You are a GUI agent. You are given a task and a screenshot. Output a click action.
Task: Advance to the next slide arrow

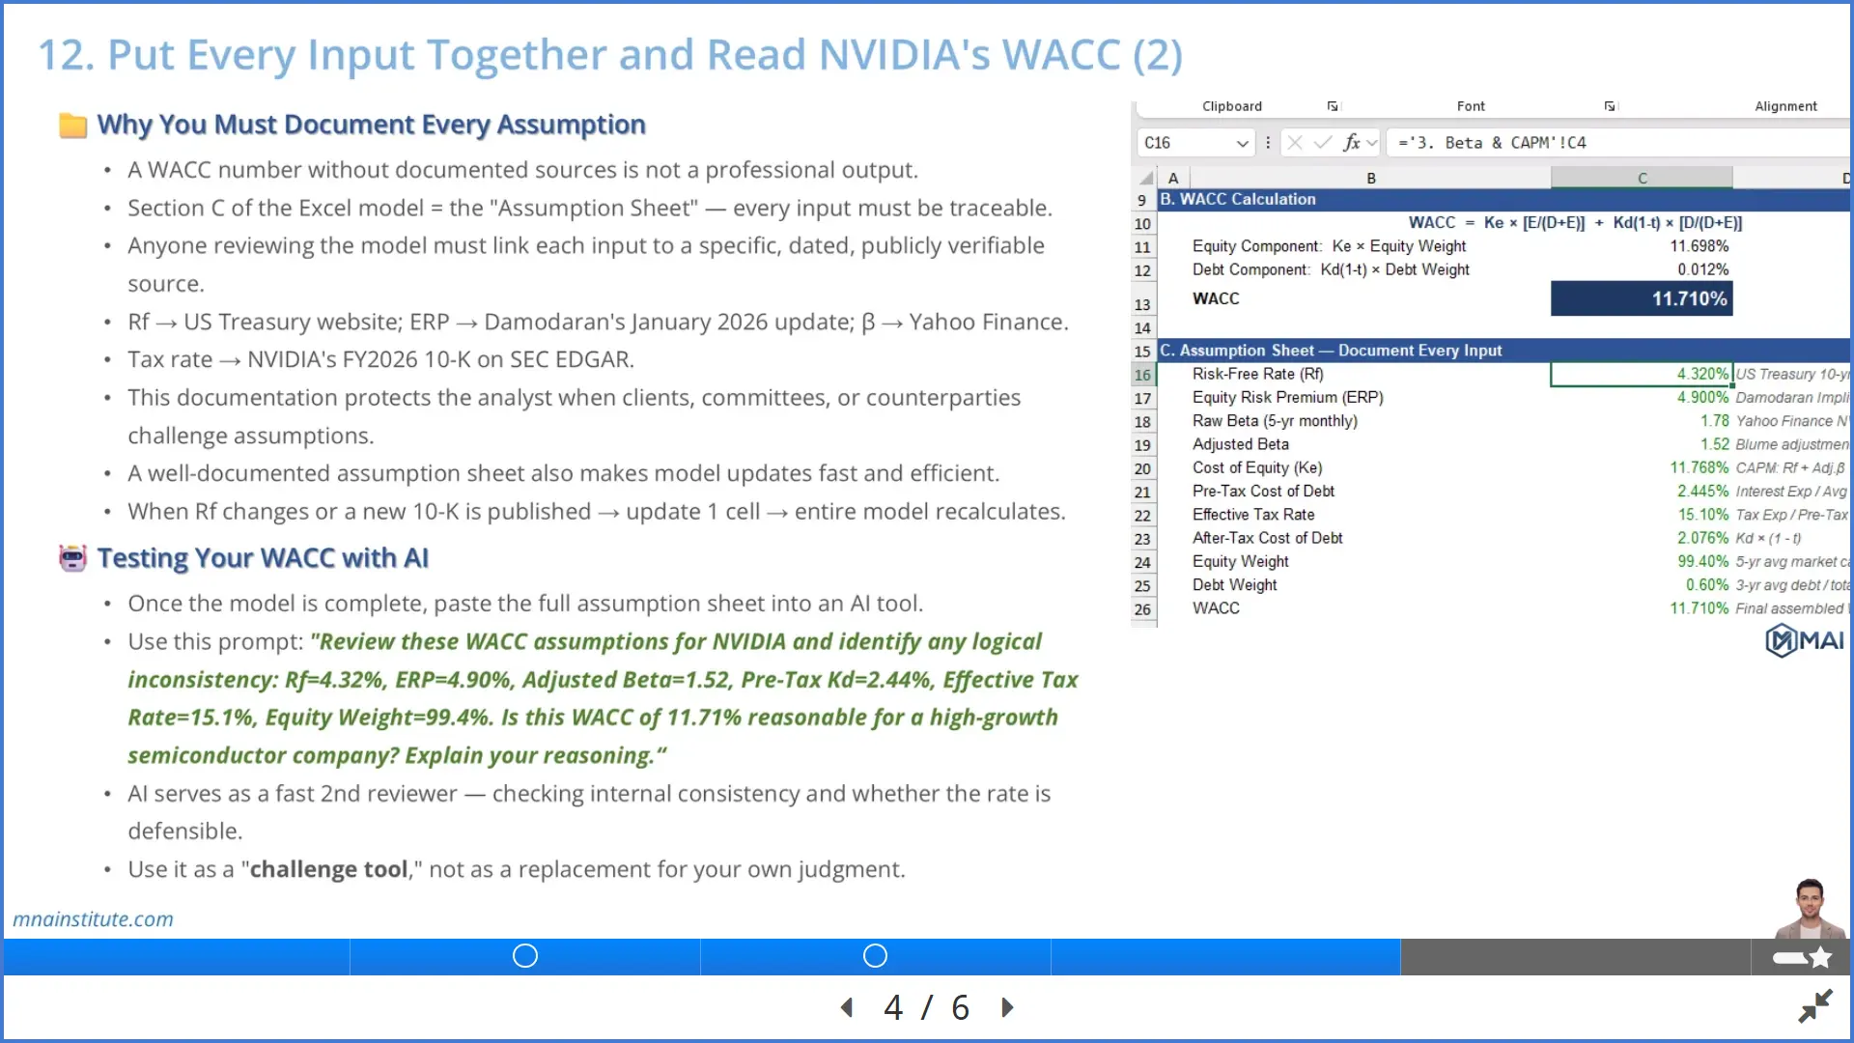coord(1007,1007)
